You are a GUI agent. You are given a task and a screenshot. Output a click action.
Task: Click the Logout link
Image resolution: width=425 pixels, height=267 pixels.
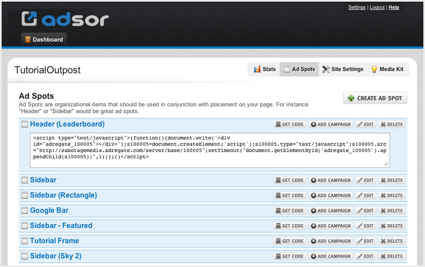(377, 8)
